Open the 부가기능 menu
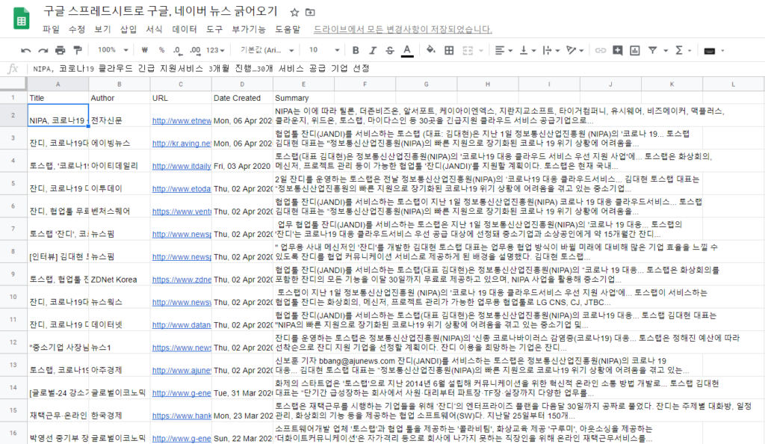The width and height of the screenshot is (765, 444). click(249, 29)
